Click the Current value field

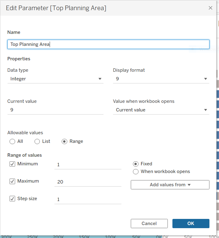(55, 110)
